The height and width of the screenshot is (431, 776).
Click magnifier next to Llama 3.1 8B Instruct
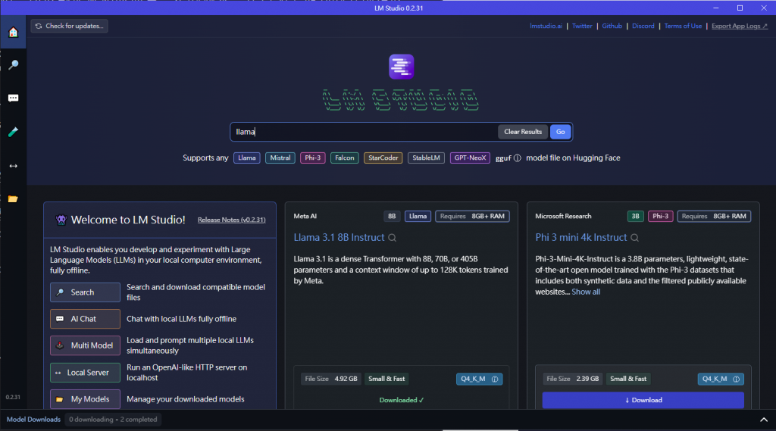click(392, 238)
